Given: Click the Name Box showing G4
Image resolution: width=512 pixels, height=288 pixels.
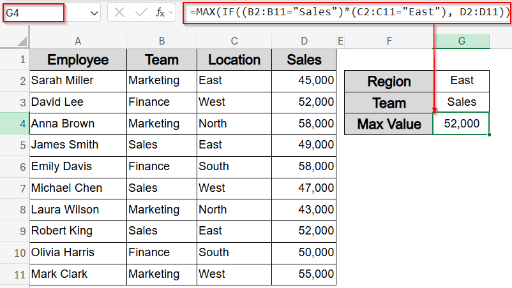Looking at the screenshot, I should click(x=33, y=13).
